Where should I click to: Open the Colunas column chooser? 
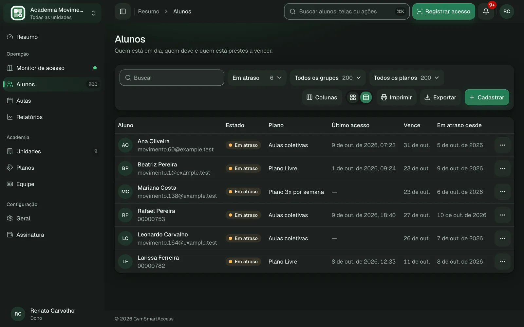point(322,97)
